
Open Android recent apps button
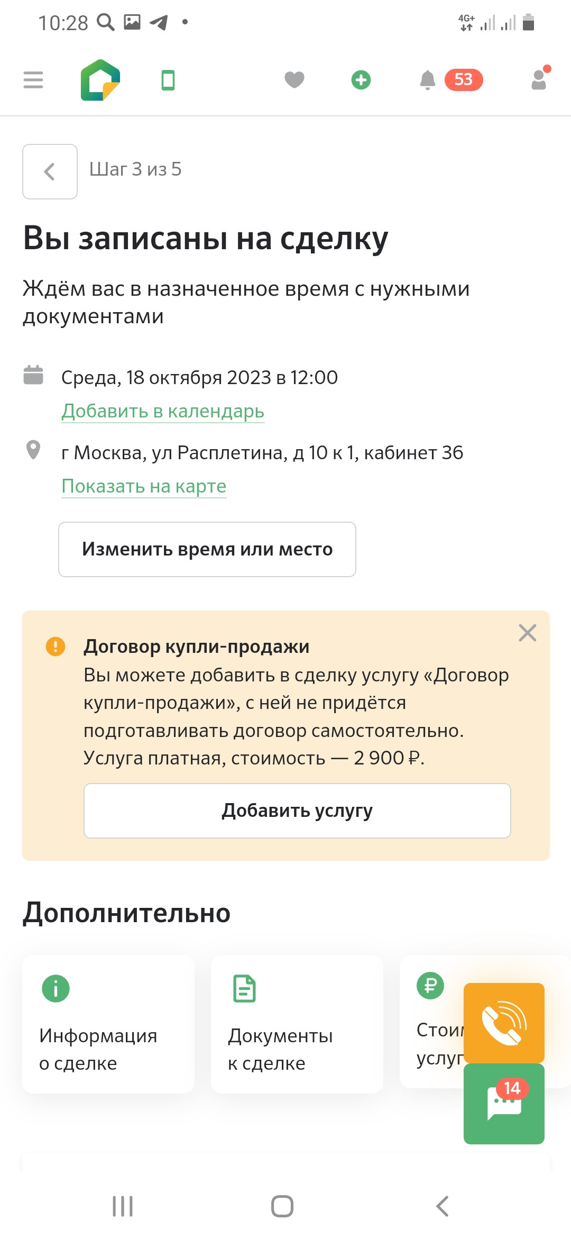[123, 1206]
